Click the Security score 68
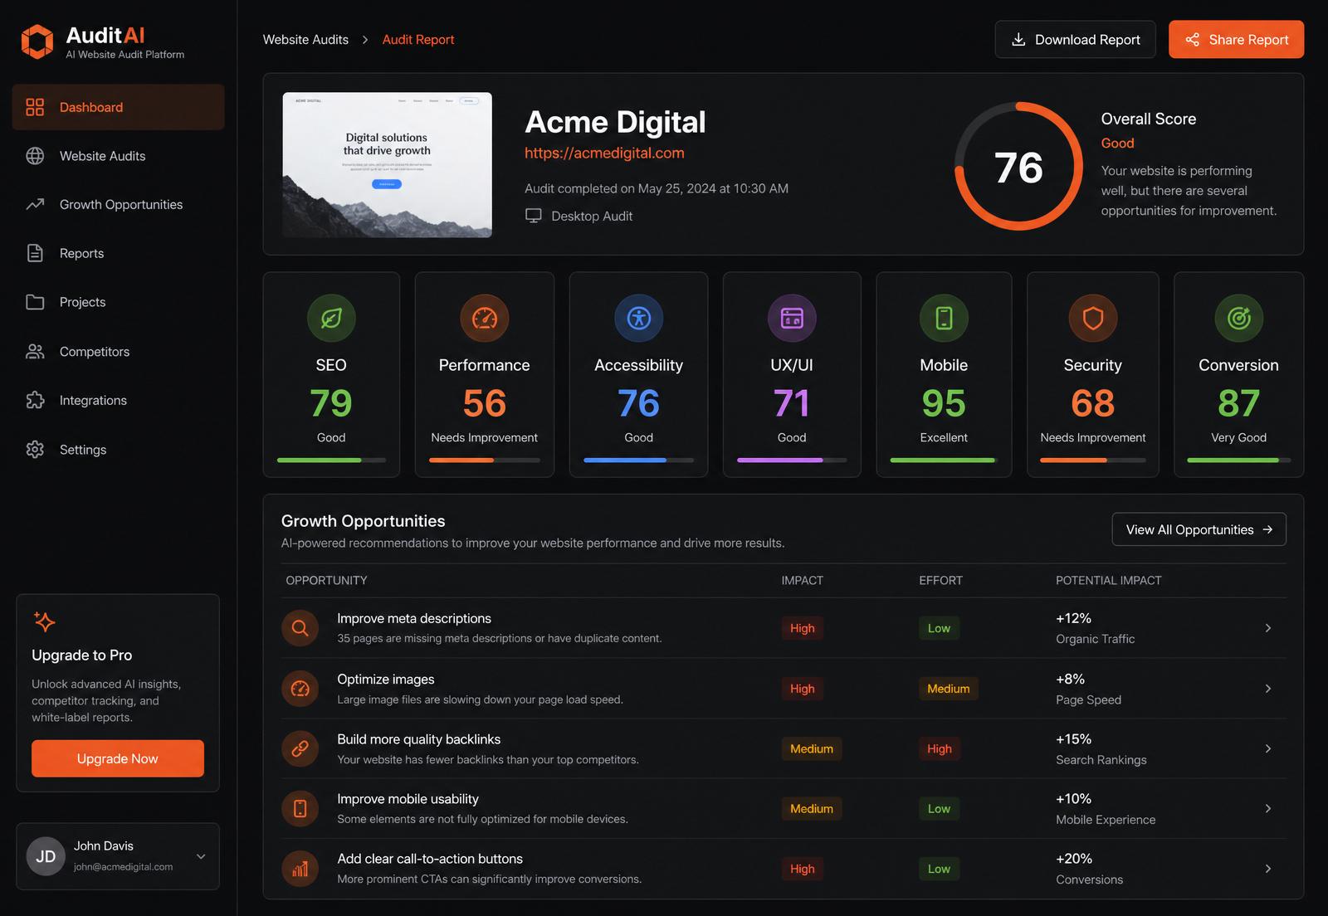Viewport: 1328px width, 916px height. coord(1093,403)
